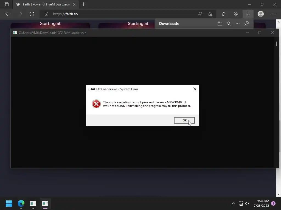Refresh the faith.so page
281x210 pixels.
32,14
